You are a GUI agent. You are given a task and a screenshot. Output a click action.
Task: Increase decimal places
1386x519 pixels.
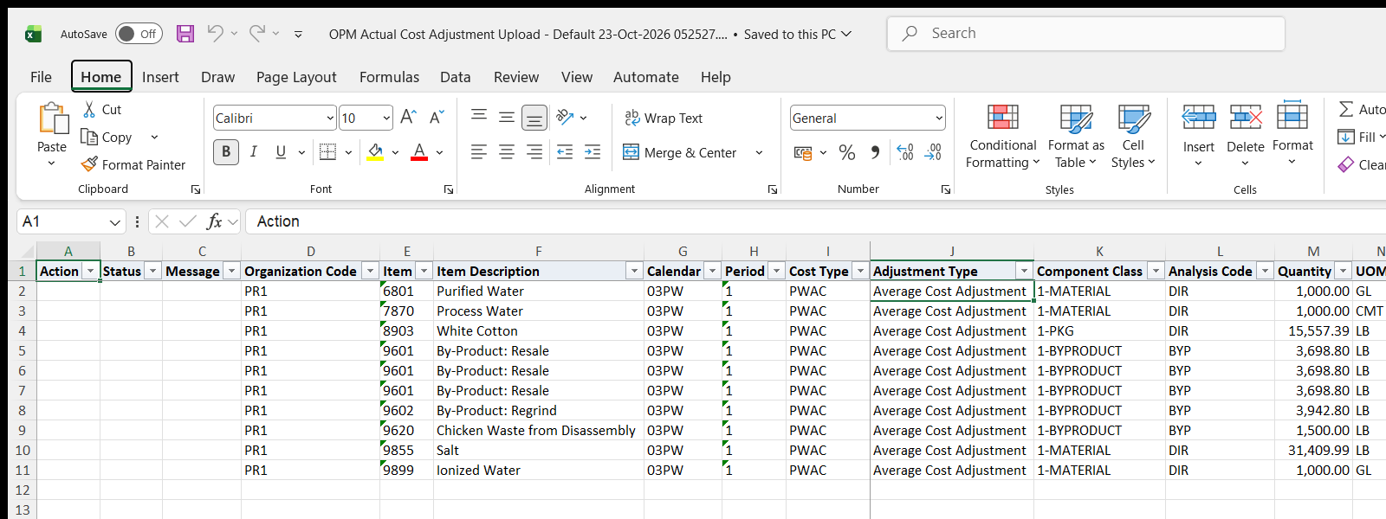905,153
